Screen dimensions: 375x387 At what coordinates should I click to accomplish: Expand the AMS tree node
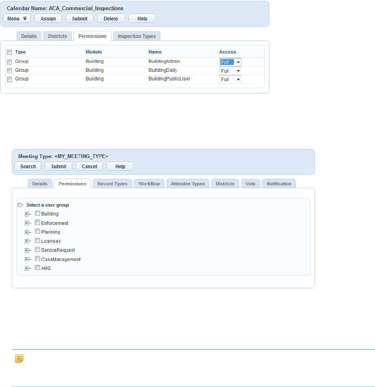click(x=27, y=269)
